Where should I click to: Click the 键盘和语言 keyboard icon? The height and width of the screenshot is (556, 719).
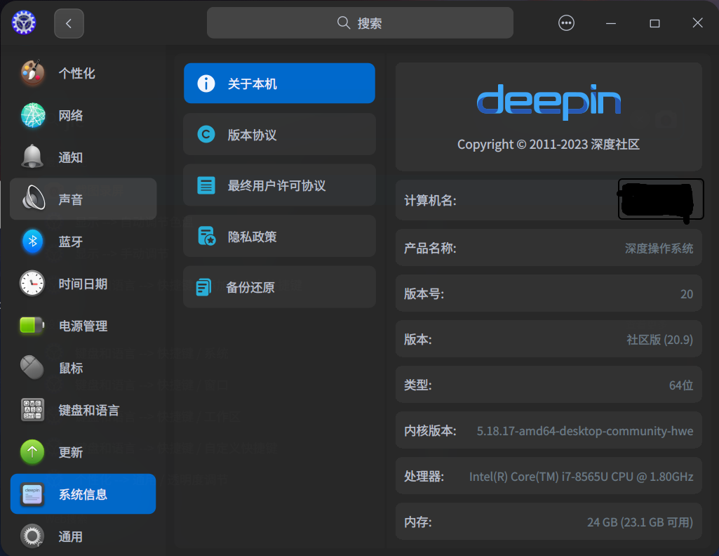pyautogui.click(x=32, y=409)
